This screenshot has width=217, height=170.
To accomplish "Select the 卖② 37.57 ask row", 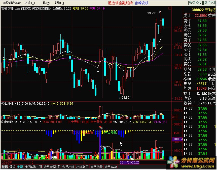I will 199,35.
